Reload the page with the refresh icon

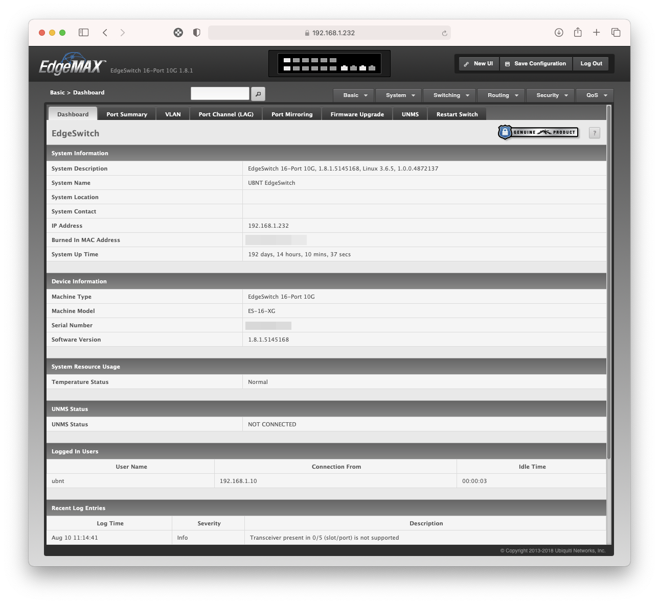tap(444, 33)
